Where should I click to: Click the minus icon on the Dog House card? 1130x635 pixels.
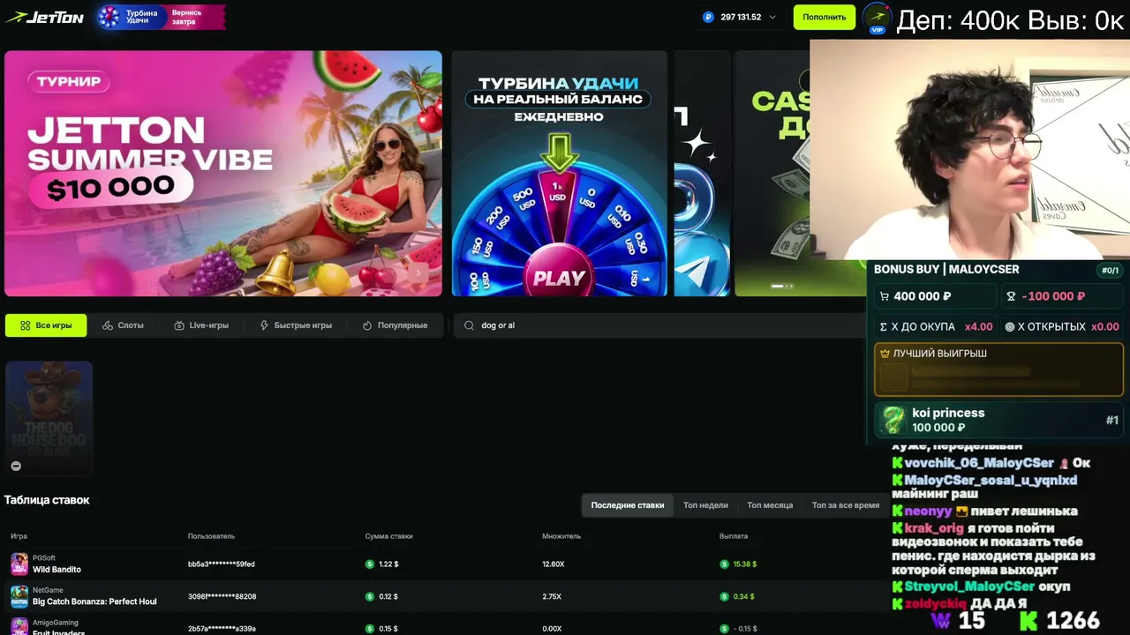tap(16, 466)
